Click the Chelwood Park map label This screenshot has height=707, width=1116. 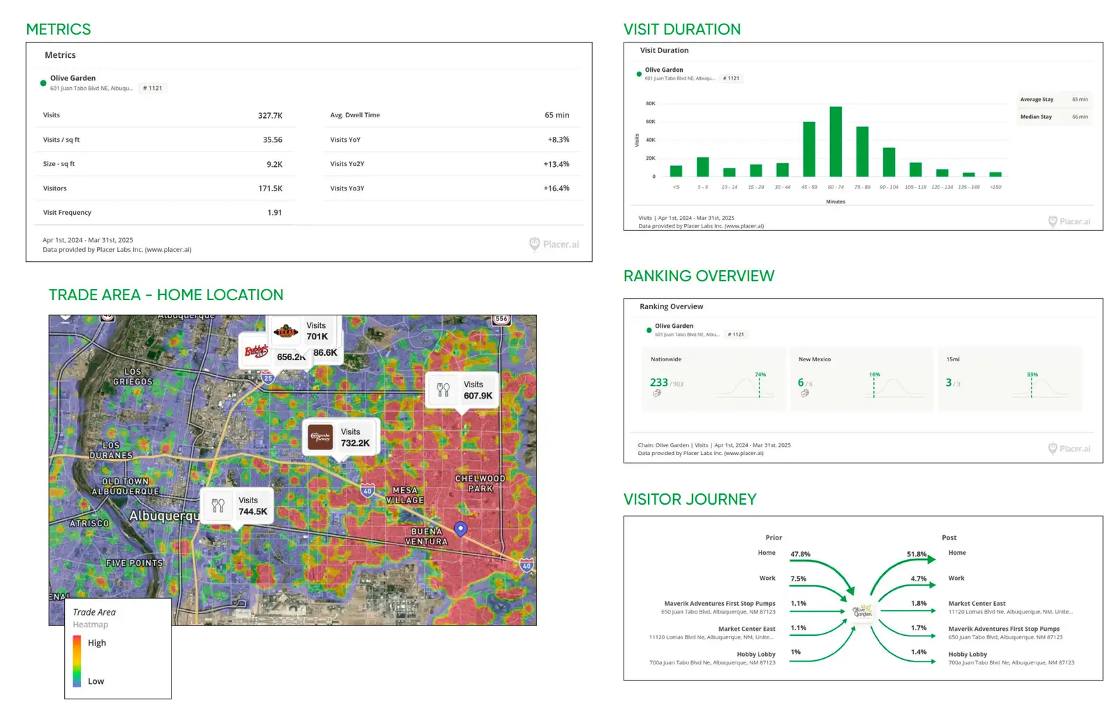click(x=480, y=484)
